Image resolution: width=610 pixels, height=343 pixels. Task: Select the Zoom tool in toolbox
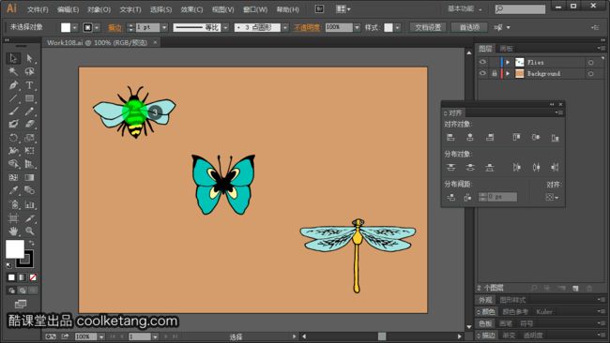click(x=29, y=231)
